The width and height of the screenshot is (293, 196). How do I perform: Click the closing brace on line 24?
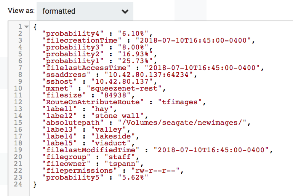point(35,184)
